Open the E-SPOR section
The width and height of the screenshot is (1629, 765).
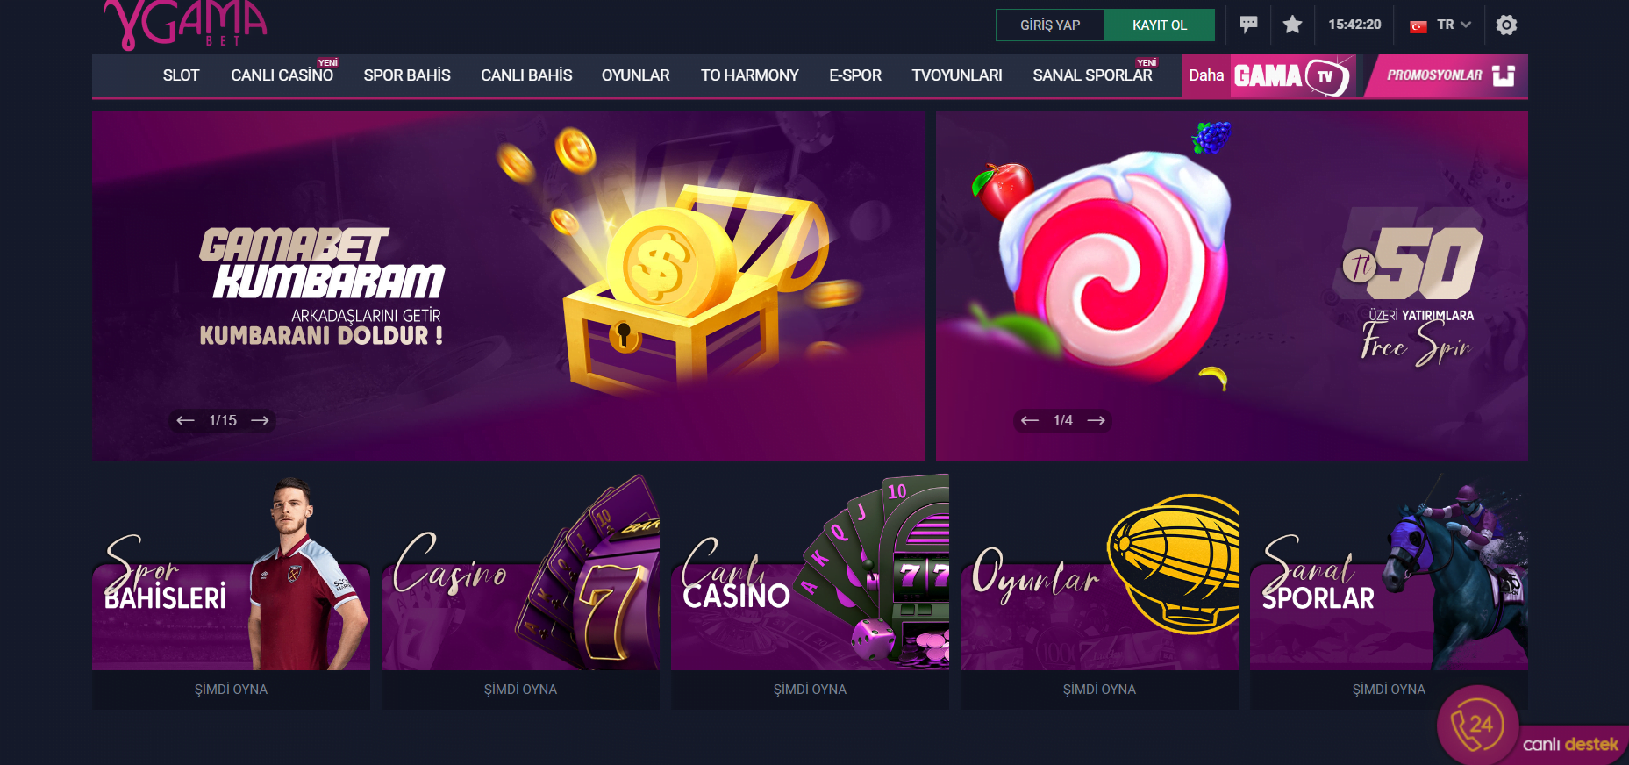855,75
